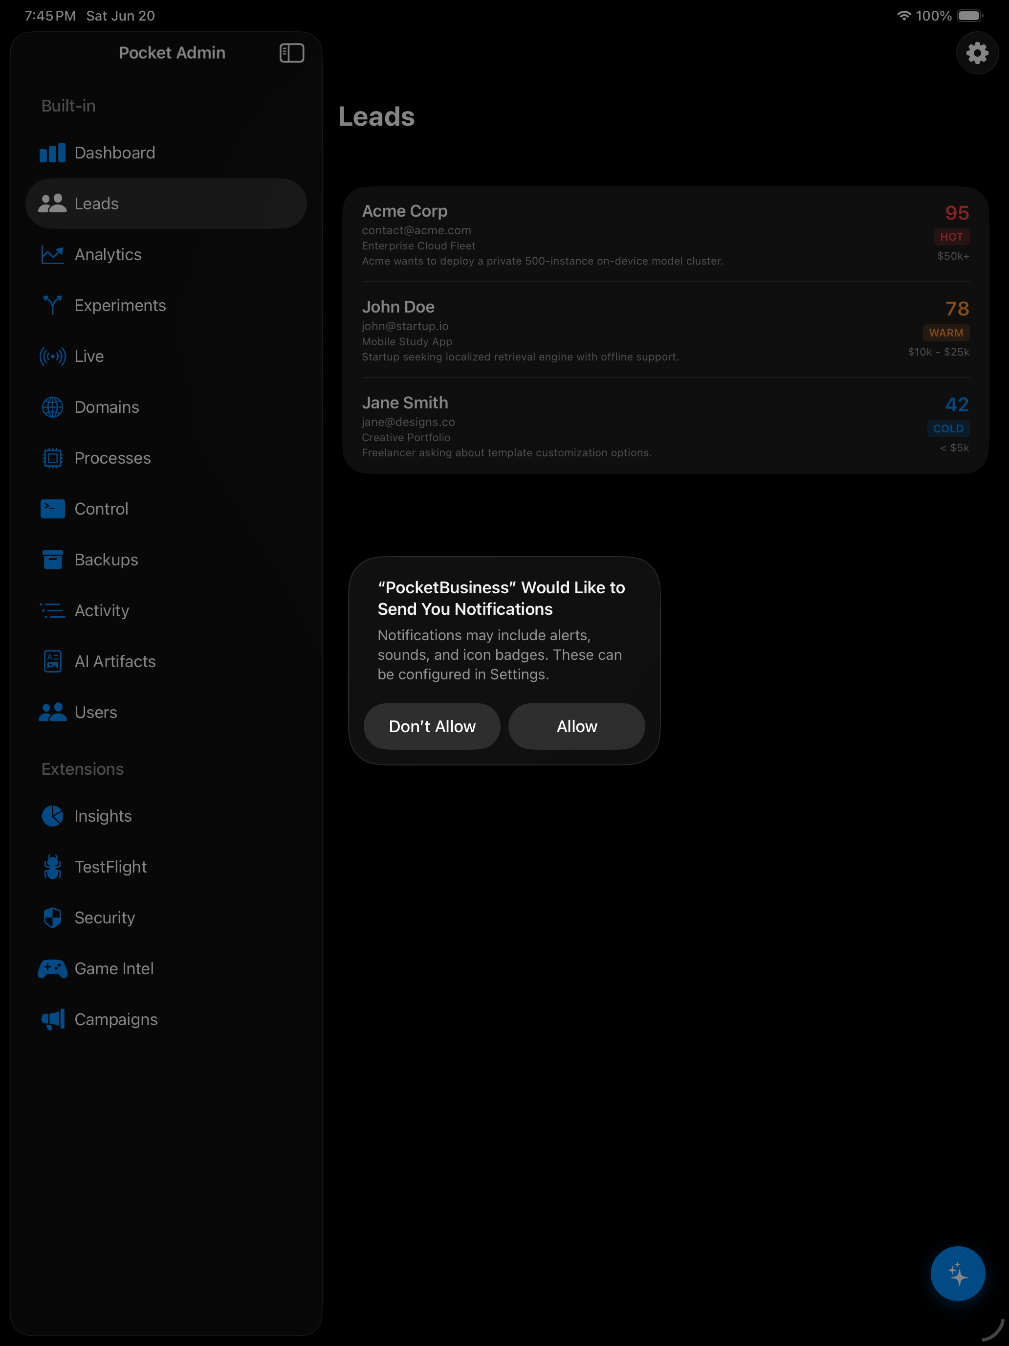Allow notifications for PocketBusiness
The width and height of the screenshot is (1009, 1346).
(576, 726)
